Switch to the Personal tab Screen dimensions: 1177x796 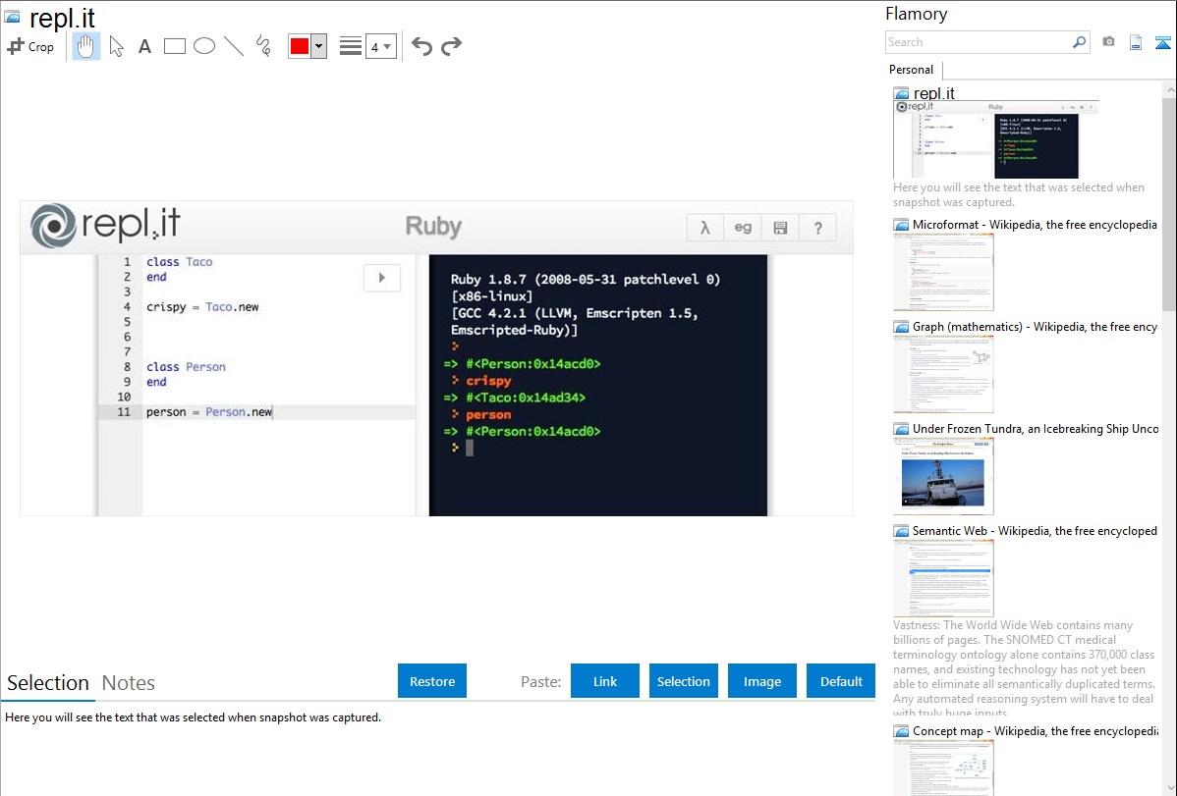tap(912, 70)
